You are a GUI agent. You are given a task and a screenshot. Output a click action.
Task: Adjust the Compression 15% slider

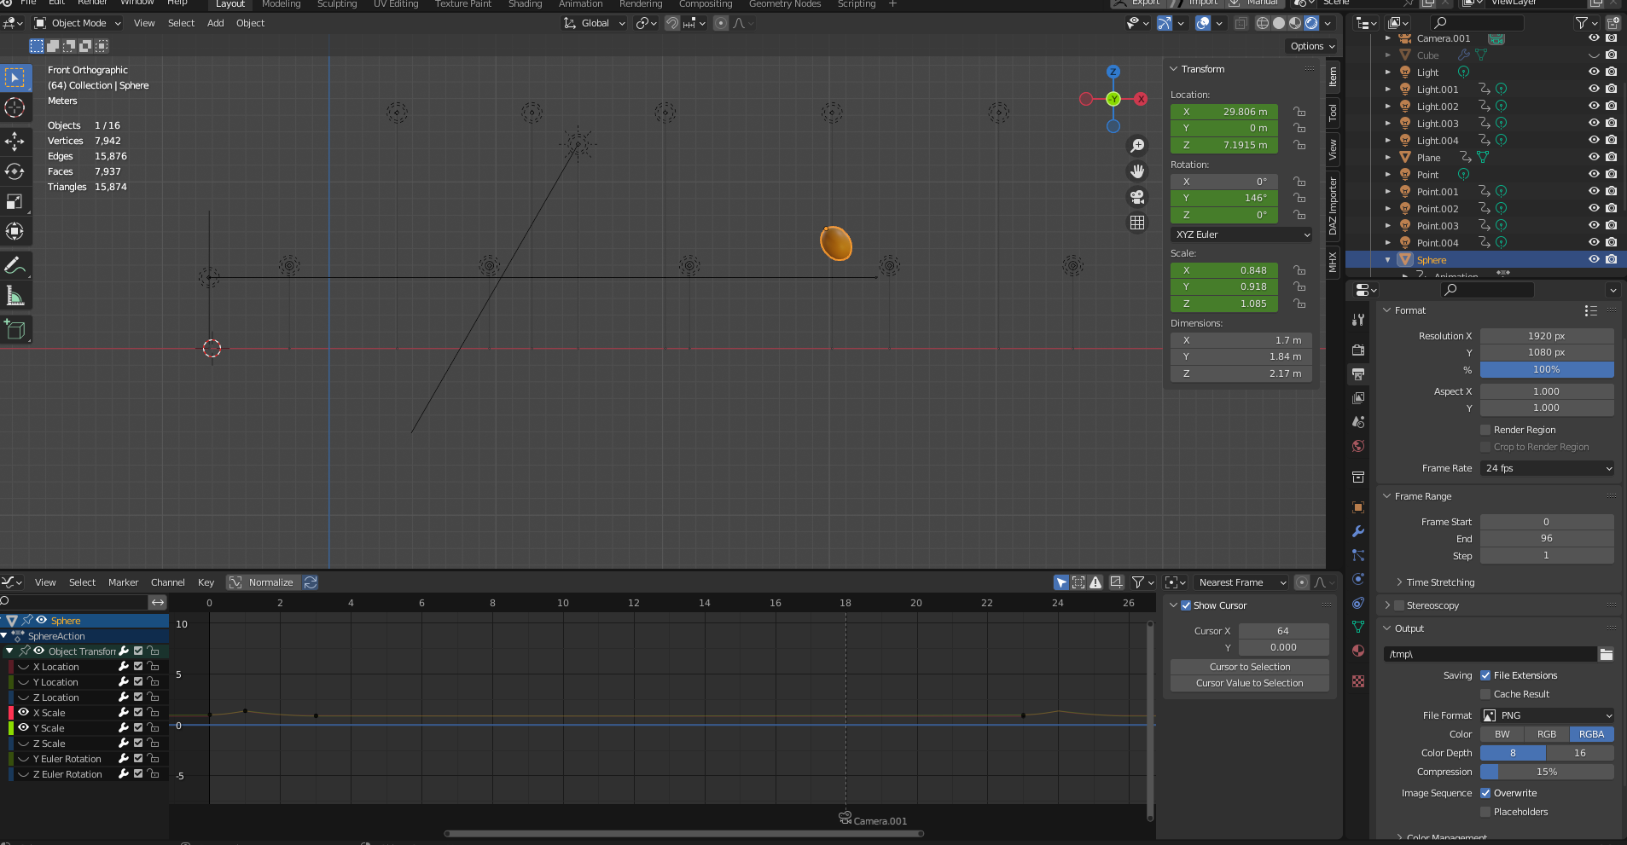point(1546,772)
